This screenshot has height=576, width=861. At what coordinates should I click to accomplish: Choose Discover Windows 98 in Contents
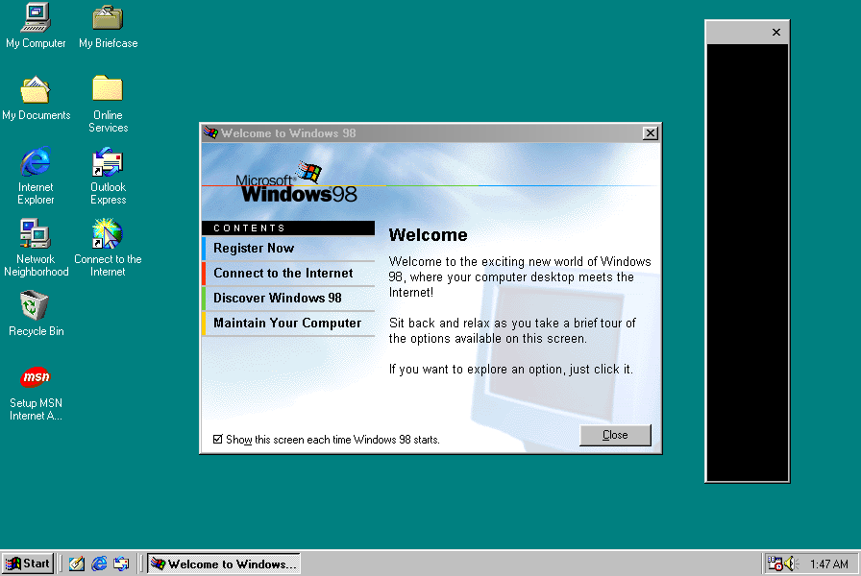[288, 298]
